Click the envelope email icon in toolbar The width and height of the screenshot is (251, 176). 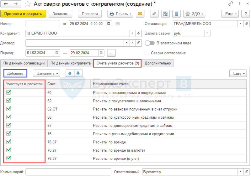tap(140, 14)
